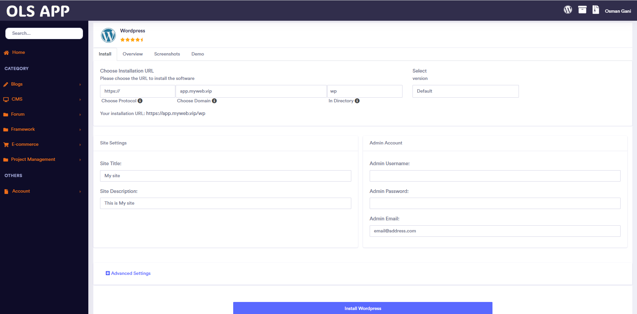Switch to the Screenshots tab
The image size is (637, 314).
point(167,54)
